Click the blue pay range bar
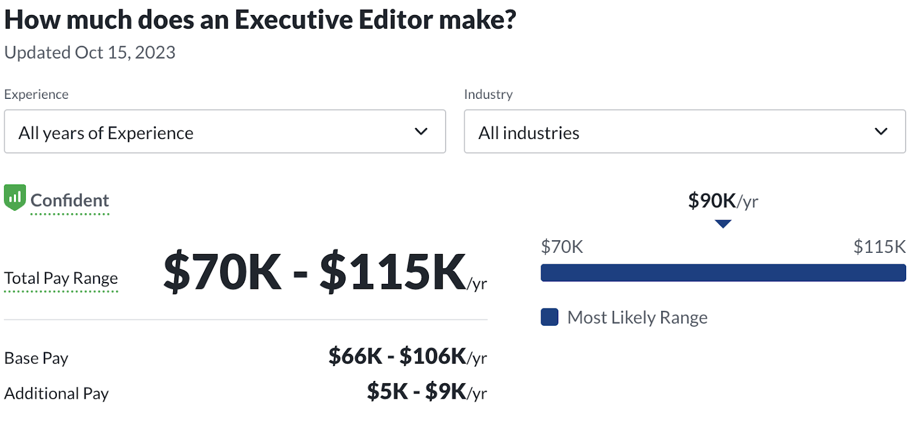This screenshot has width=920, height=424. click(723, 273)
